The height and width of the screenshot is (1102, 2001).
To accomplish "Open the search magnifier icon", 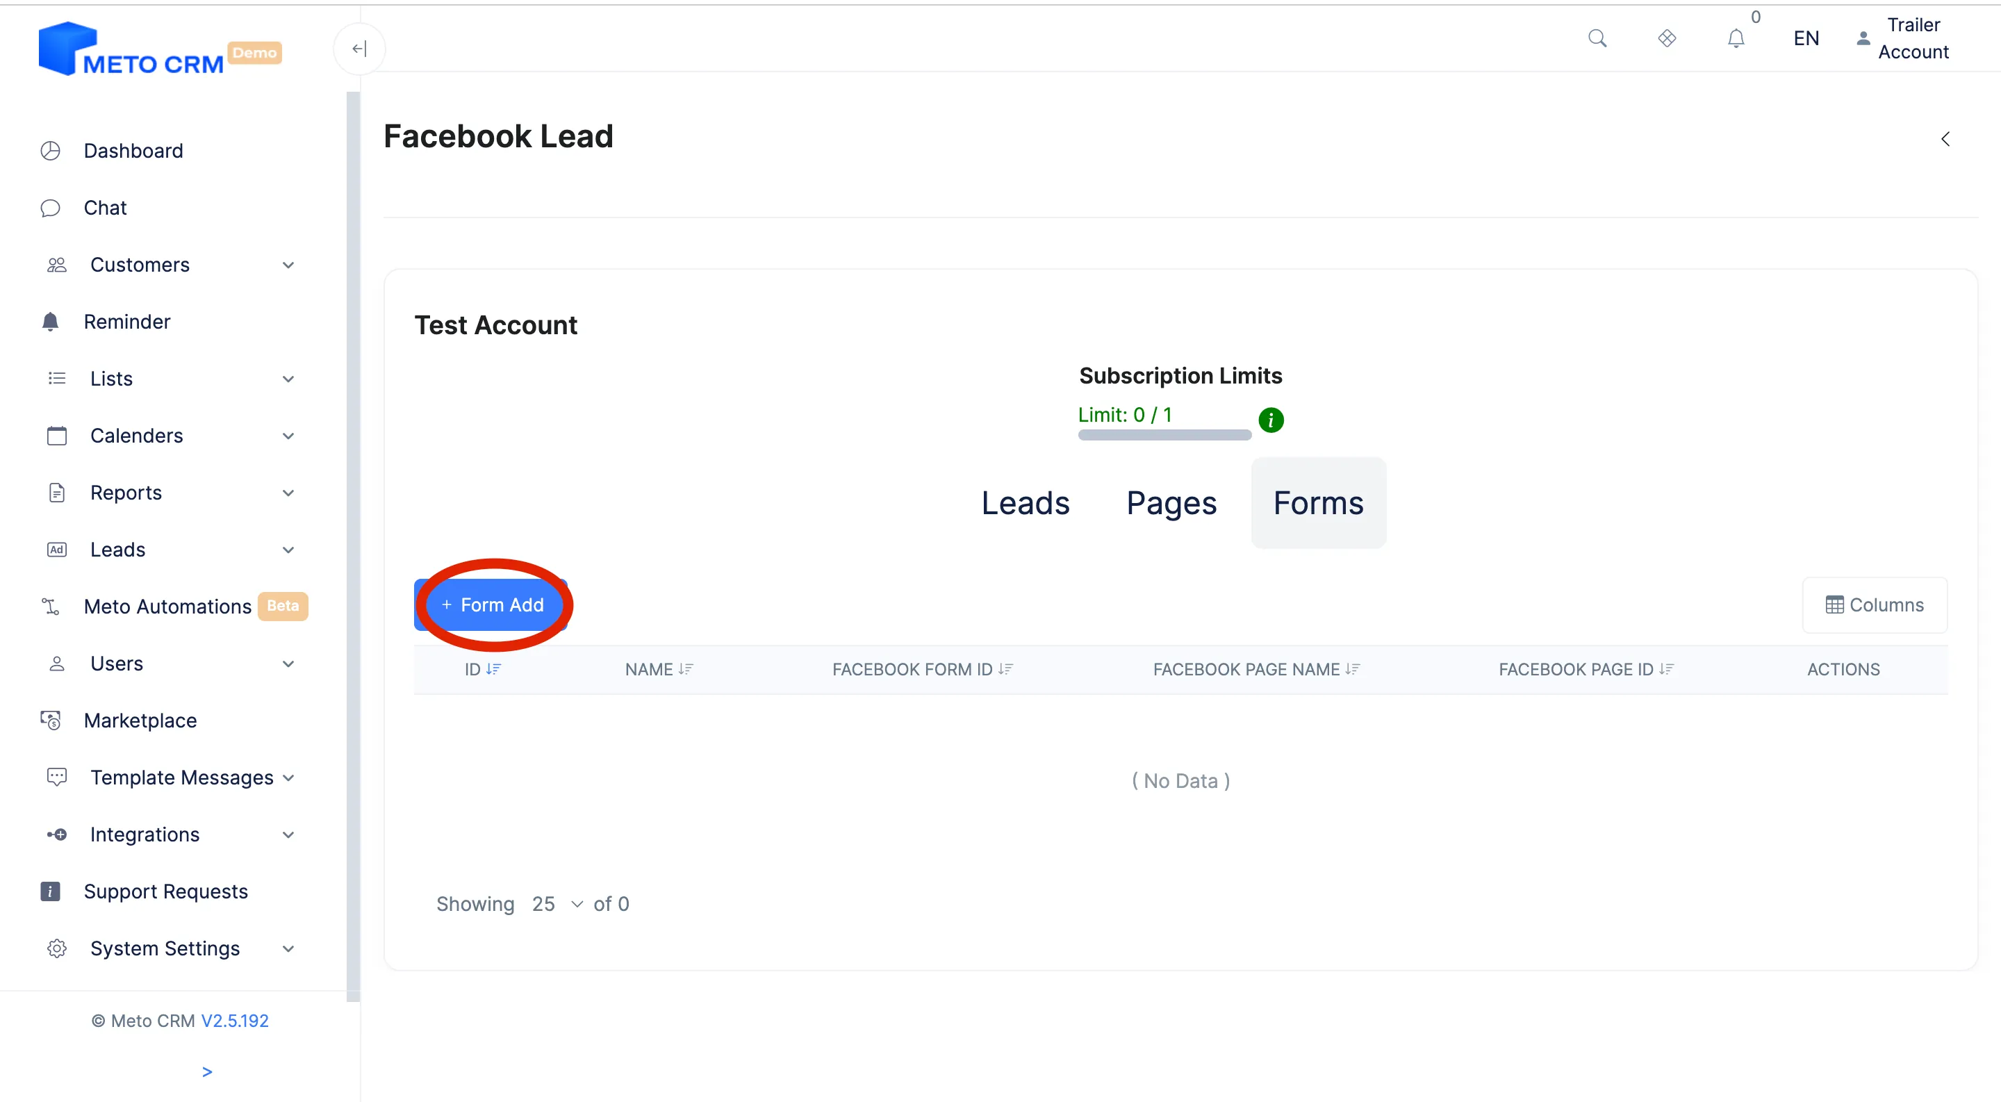I will [x=1597, y=38].
